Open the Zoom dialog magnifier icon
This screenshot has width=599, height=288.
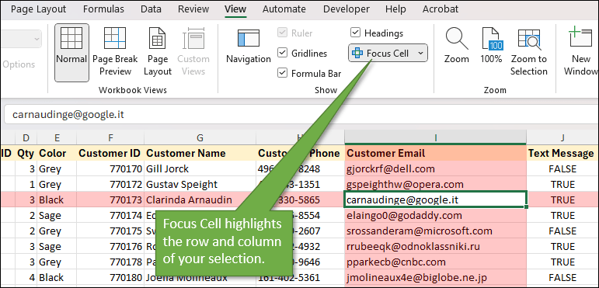457,39
